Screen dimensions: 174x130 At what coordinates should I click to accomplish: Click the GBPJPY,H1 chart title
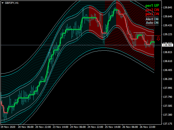coord(11,3)
